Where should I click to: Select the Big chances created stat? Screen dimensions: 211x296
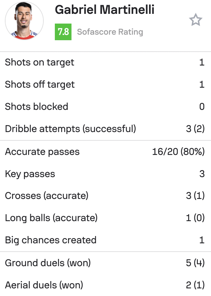click(x=105, y=240)
